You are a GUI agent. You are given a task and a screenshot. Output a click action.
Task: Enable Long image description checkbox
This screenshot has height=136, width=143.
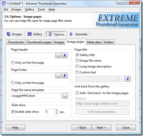click(77, 66)
